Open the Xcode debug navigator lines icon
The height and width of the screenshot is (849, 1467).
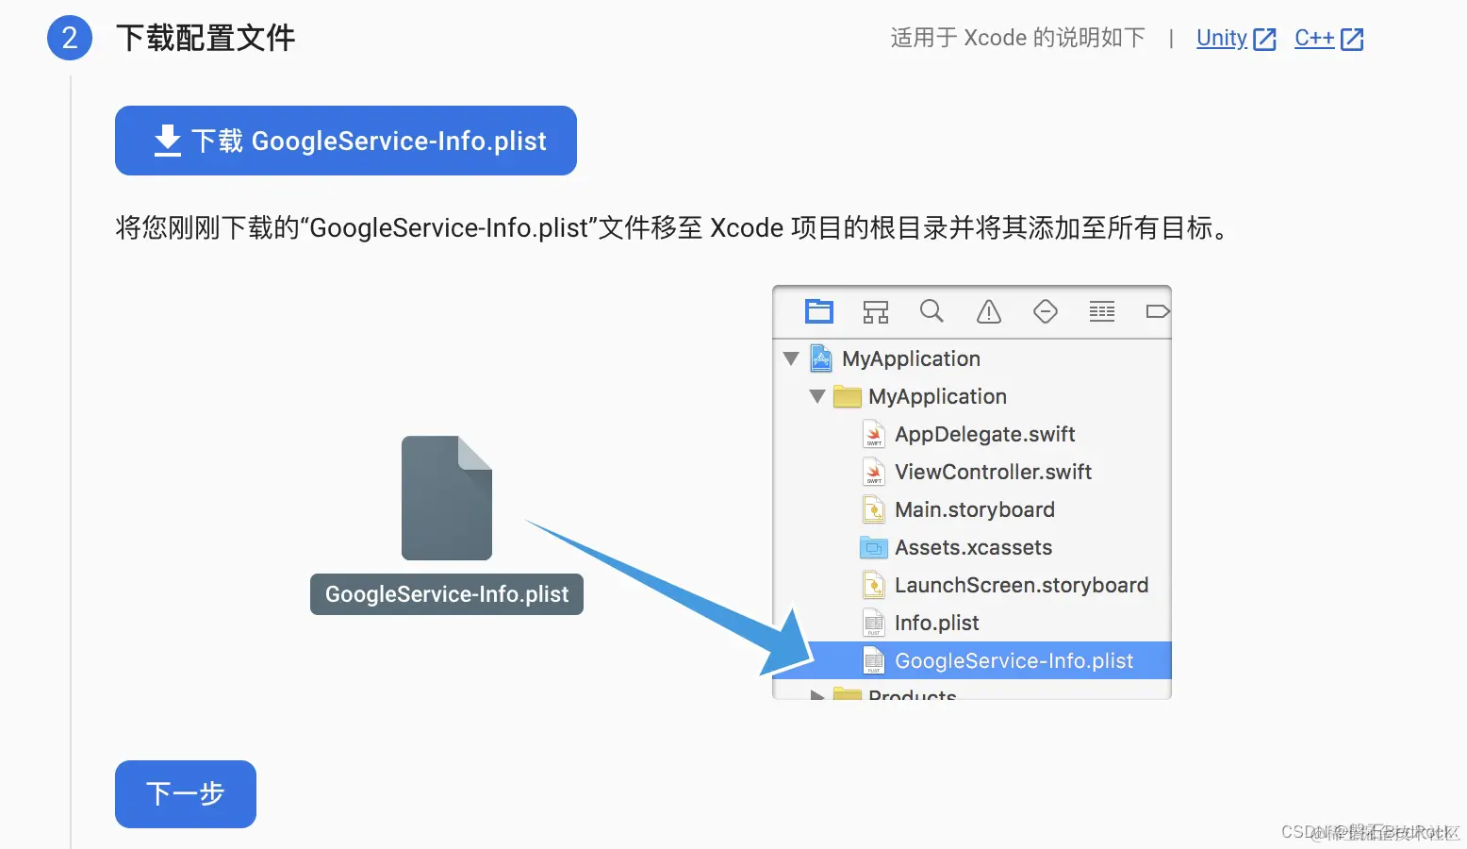coord(1102,311)
